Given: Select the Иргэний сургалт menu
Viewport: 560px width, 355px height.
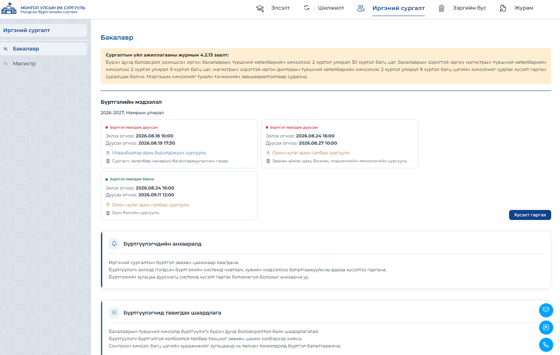Looking at the screenshot, I should [398, 8].
